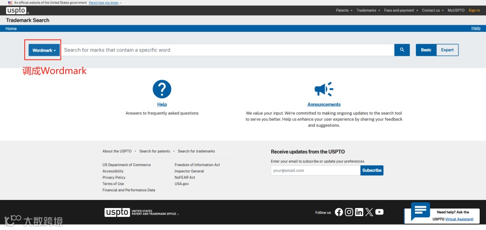The height and width of the screenshot is (230, 486).
Task: Open NoFEAR Act footer link
Action: click(x=185, y=177)
